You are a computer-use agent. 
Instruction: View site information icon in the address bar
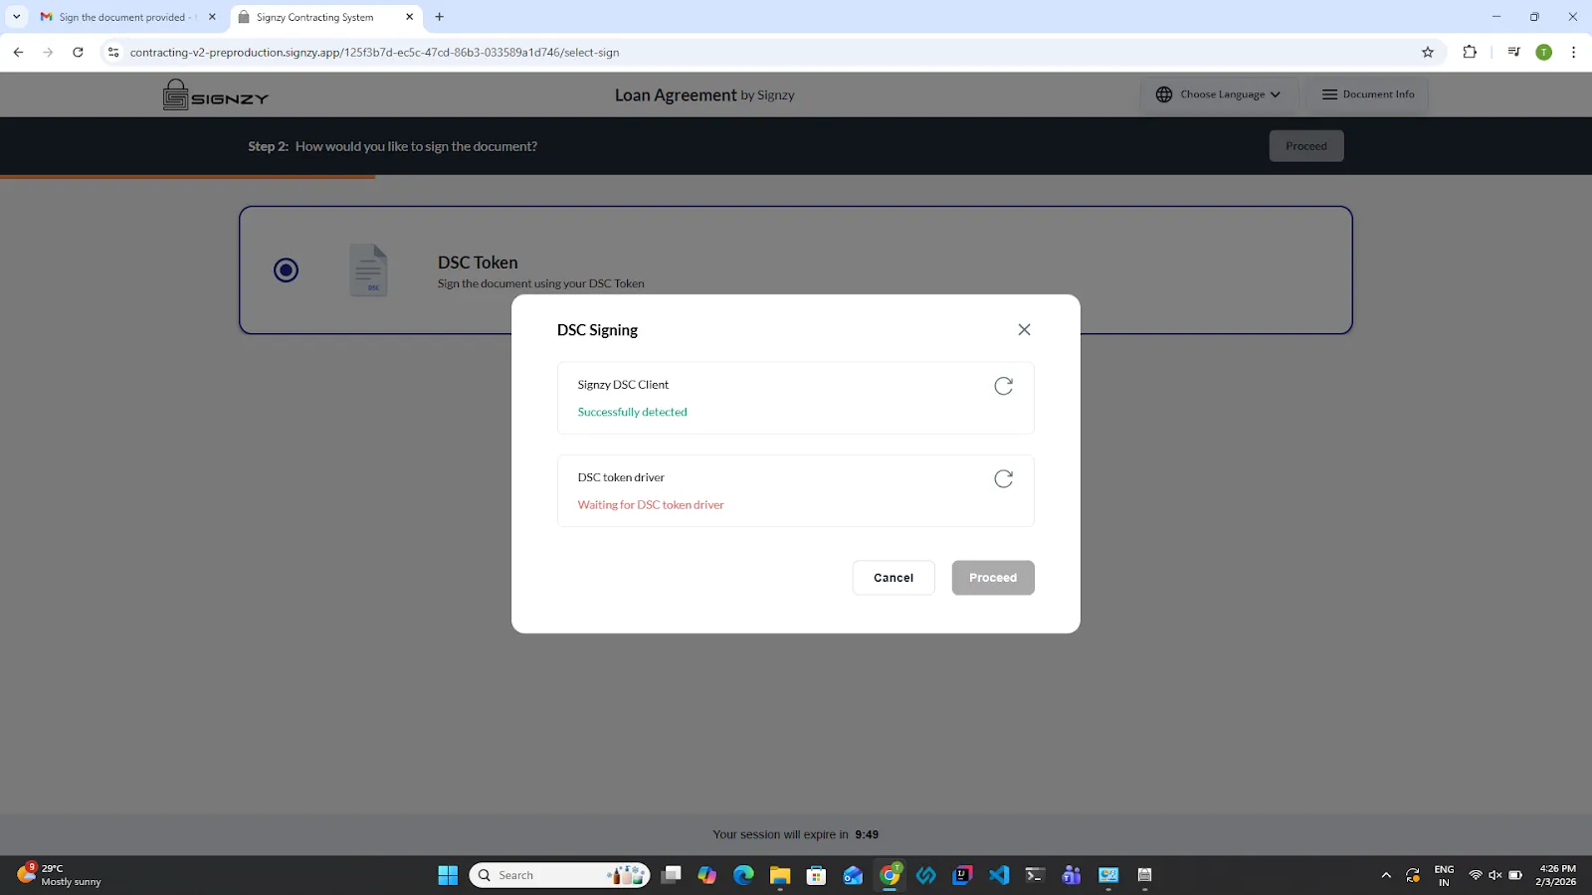(113, 53)
